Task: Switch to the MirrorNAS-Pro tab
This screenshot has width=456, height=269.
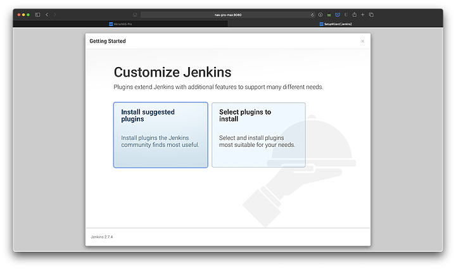Action: coord(120,24)
